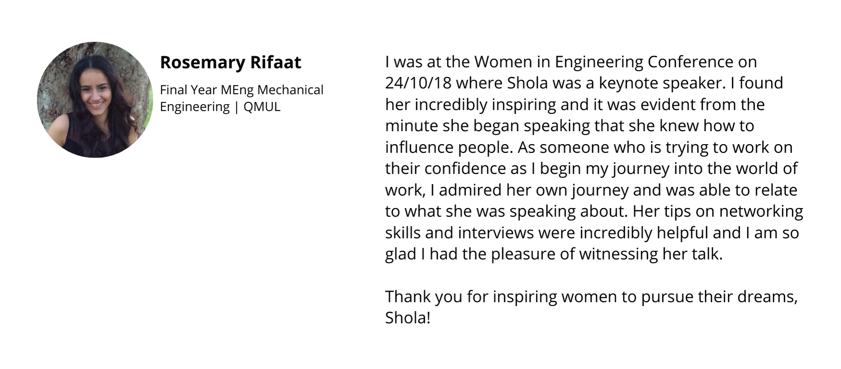
Task: Click the 'Thank you for inspiring women' line
Action: 591,296
